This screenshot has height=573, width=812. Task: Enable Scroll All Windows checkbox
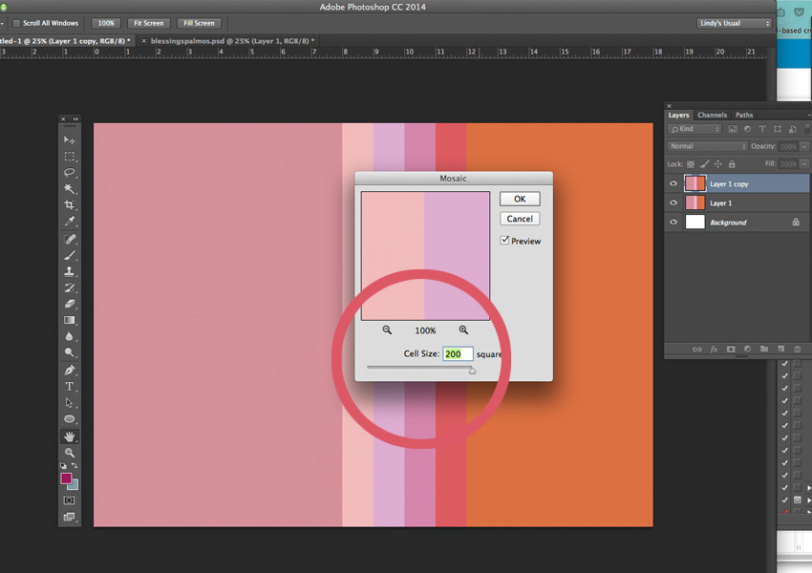(16, 23)
